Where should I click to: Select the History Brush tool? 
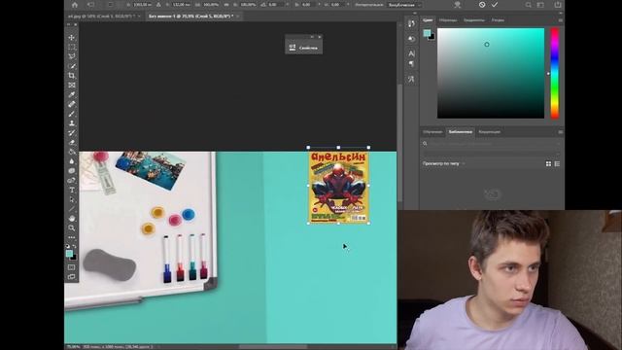72,133
